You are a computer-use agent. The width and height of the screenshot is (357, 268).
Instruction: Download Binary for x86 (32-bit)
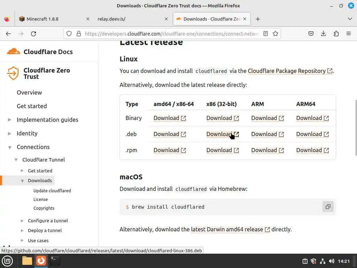coord(222,118)
